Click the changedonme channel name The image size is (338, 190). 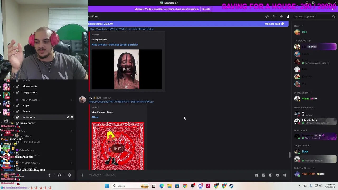click(99, 40)
